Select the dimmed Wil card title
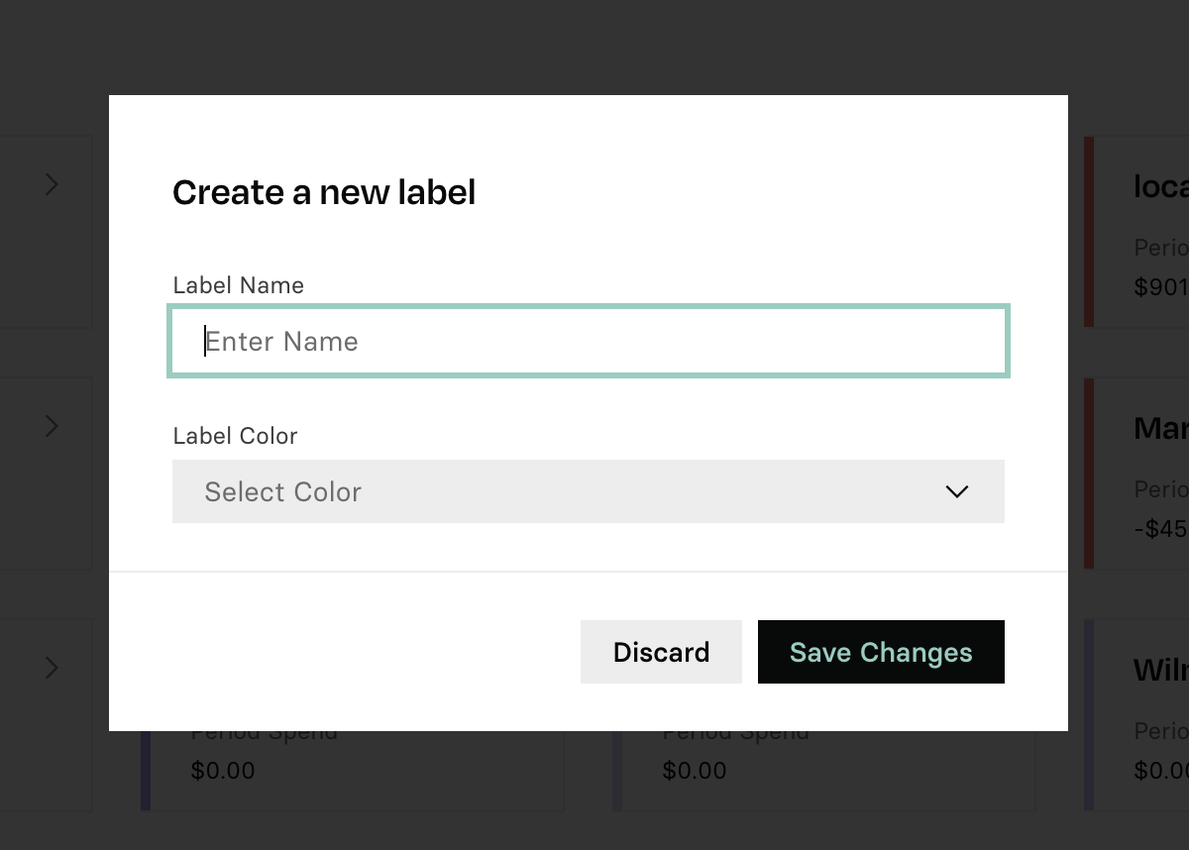 [1161, 670]
